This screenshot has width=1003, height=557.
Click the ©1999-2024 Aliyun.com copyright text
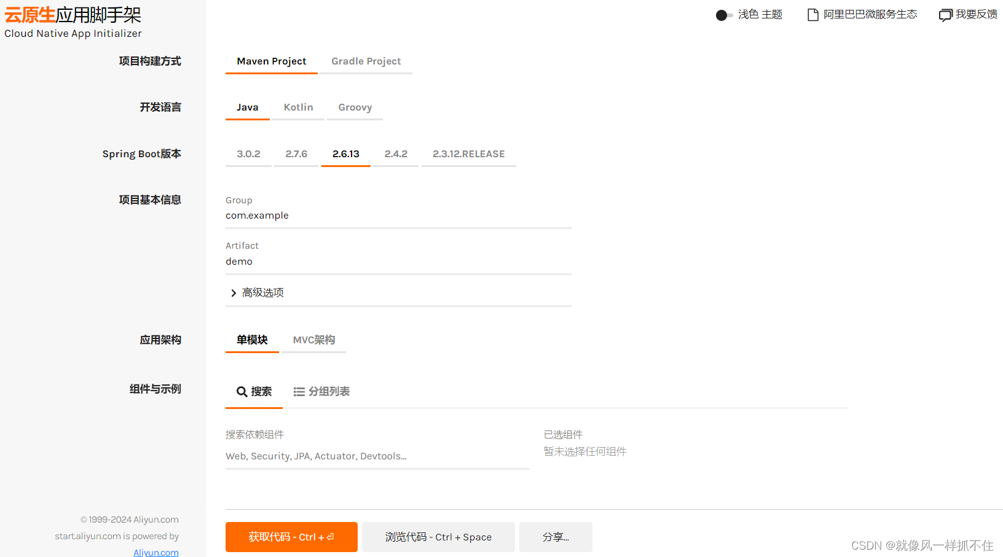[130, 520]
